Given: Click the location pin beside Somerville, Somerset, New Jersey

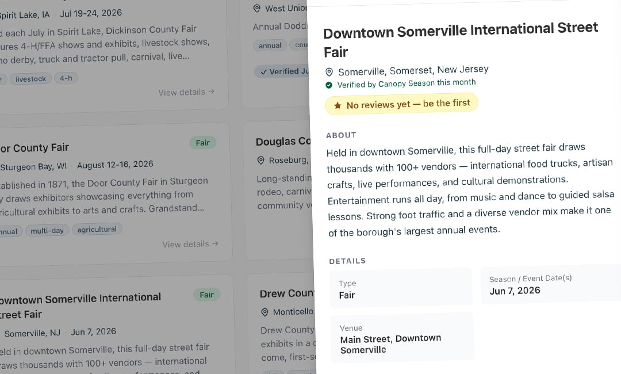Looking at the screenshot, I should 329,72.
